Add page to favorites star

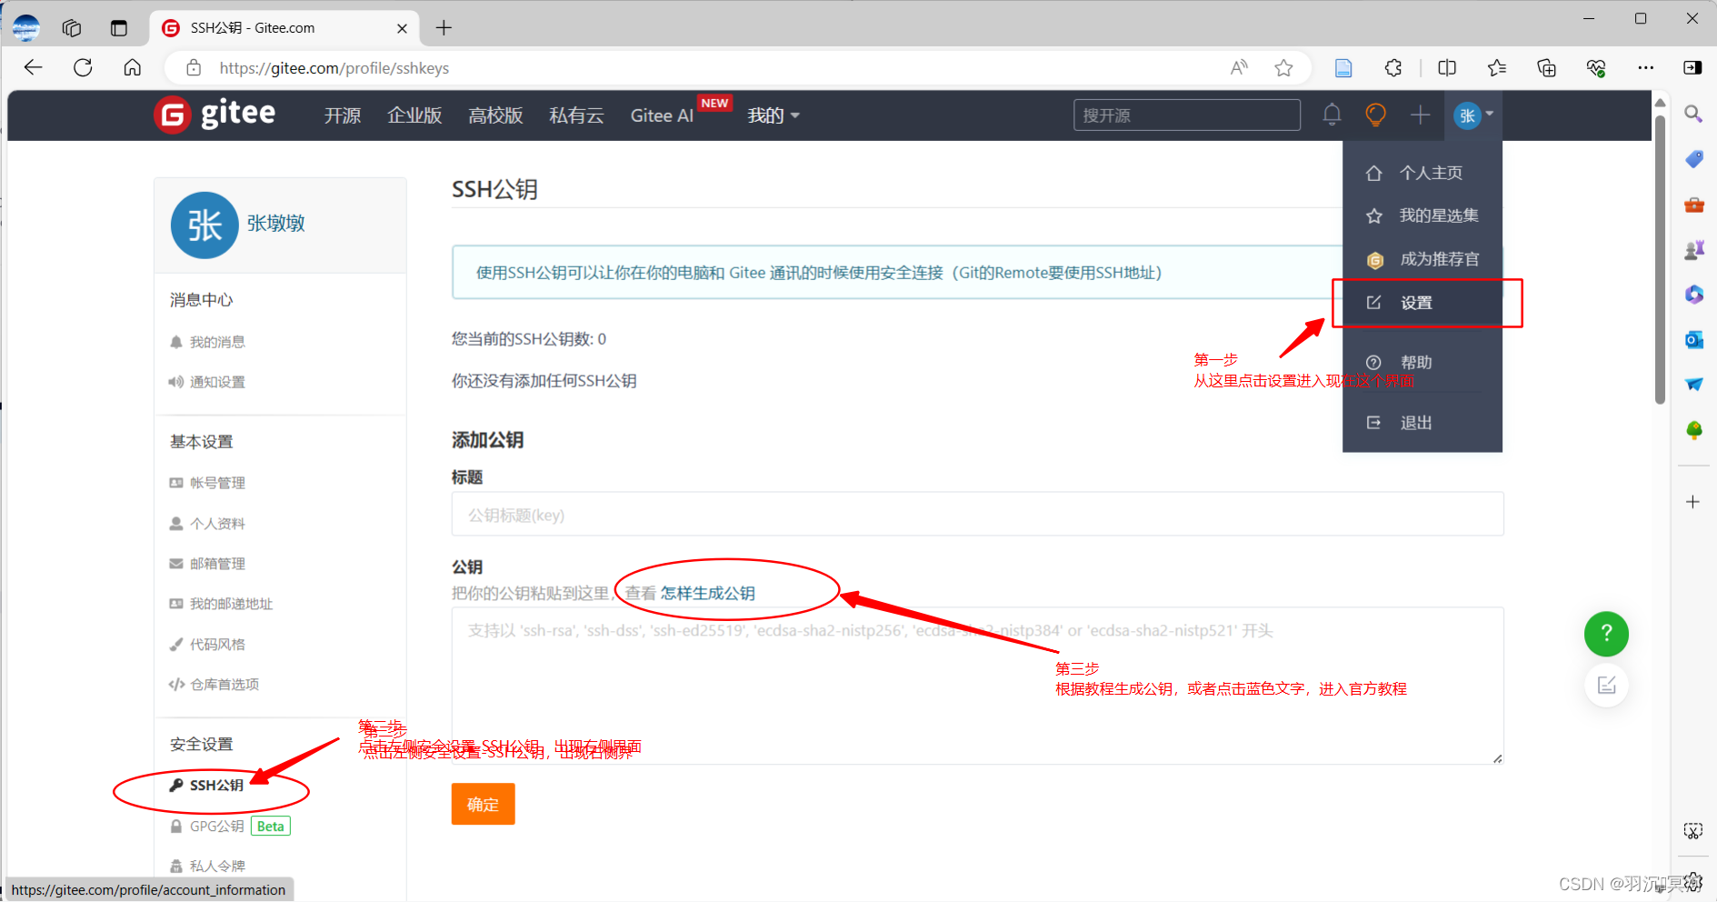point(1283,67)
